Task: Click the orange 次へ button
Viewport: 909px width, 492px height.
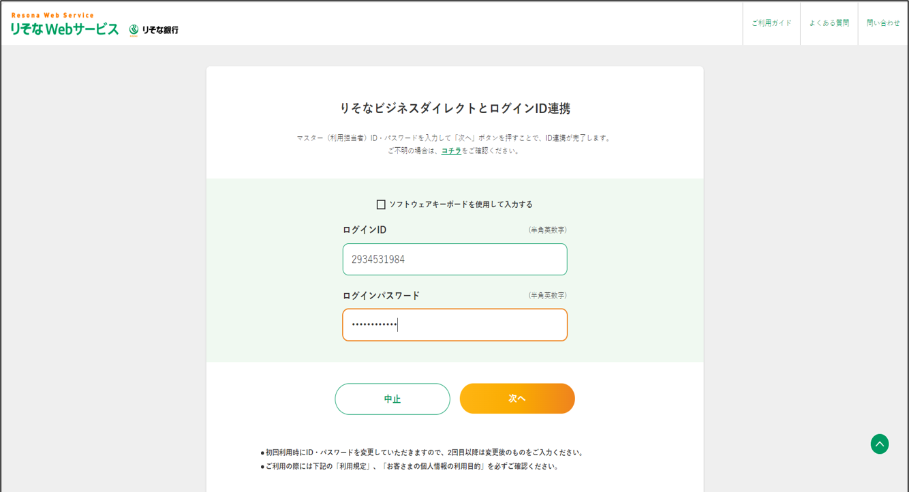Action: [x=517, y=399]
